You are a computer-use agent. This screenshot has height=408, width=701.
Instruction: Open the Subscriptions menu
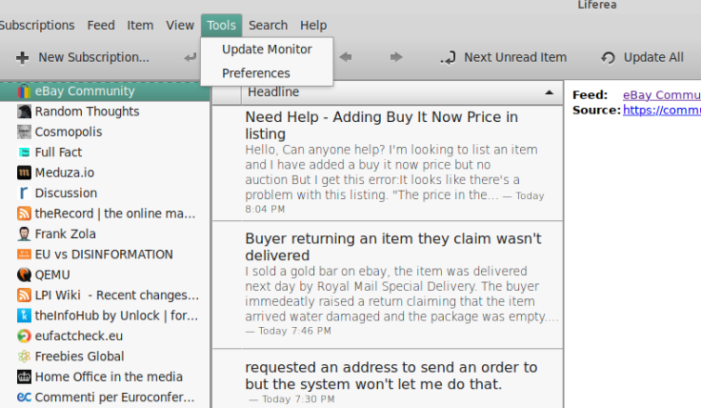36,26
